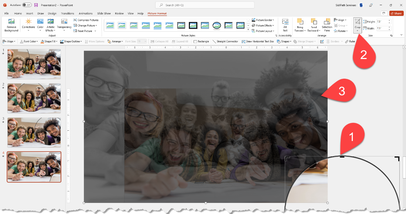Open the Slide Show tab
This screenshot has width=406, height=214.
pyautogui.click(x=104, y=13)
